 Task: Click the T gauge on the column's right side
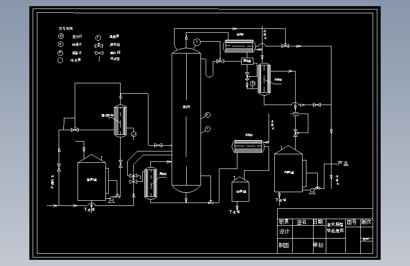click(207, 129)
